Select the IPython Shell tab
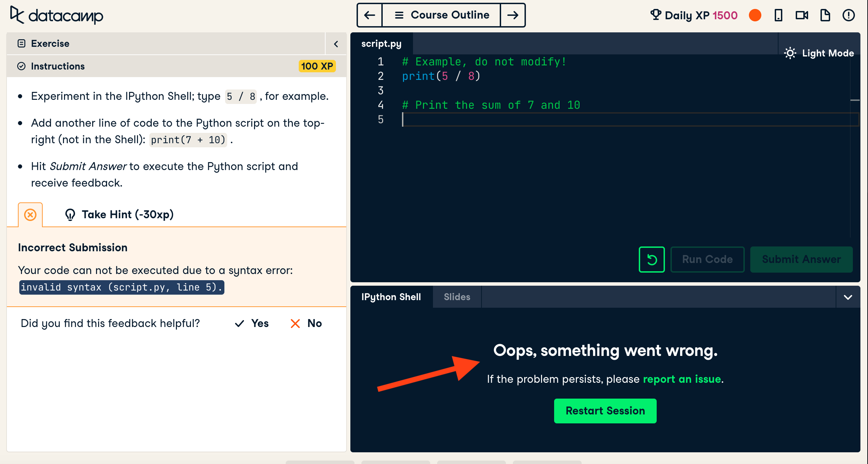The image size is (868, 464). [392, 297]
